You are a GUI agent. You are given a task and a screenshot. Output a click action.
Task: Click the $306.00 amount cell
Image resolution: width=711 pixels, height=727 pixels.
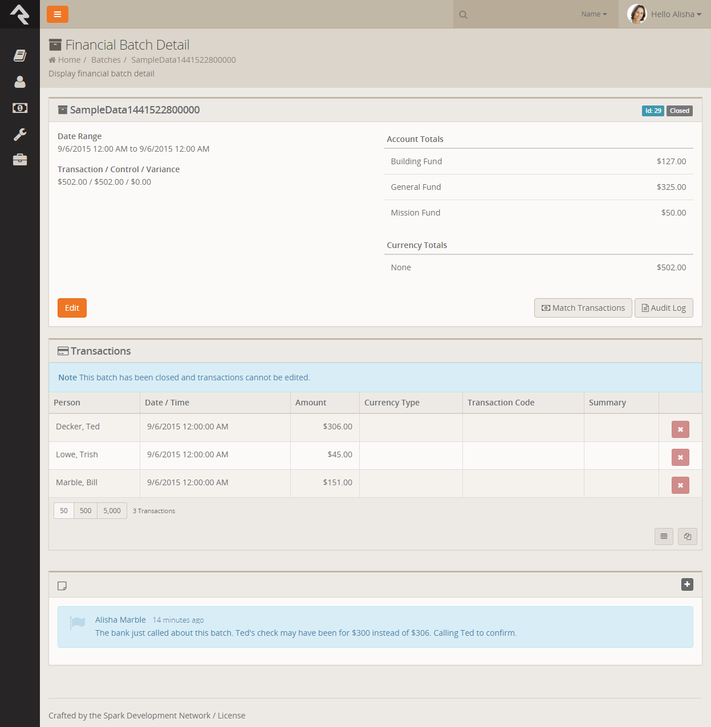tap(325, 428)
